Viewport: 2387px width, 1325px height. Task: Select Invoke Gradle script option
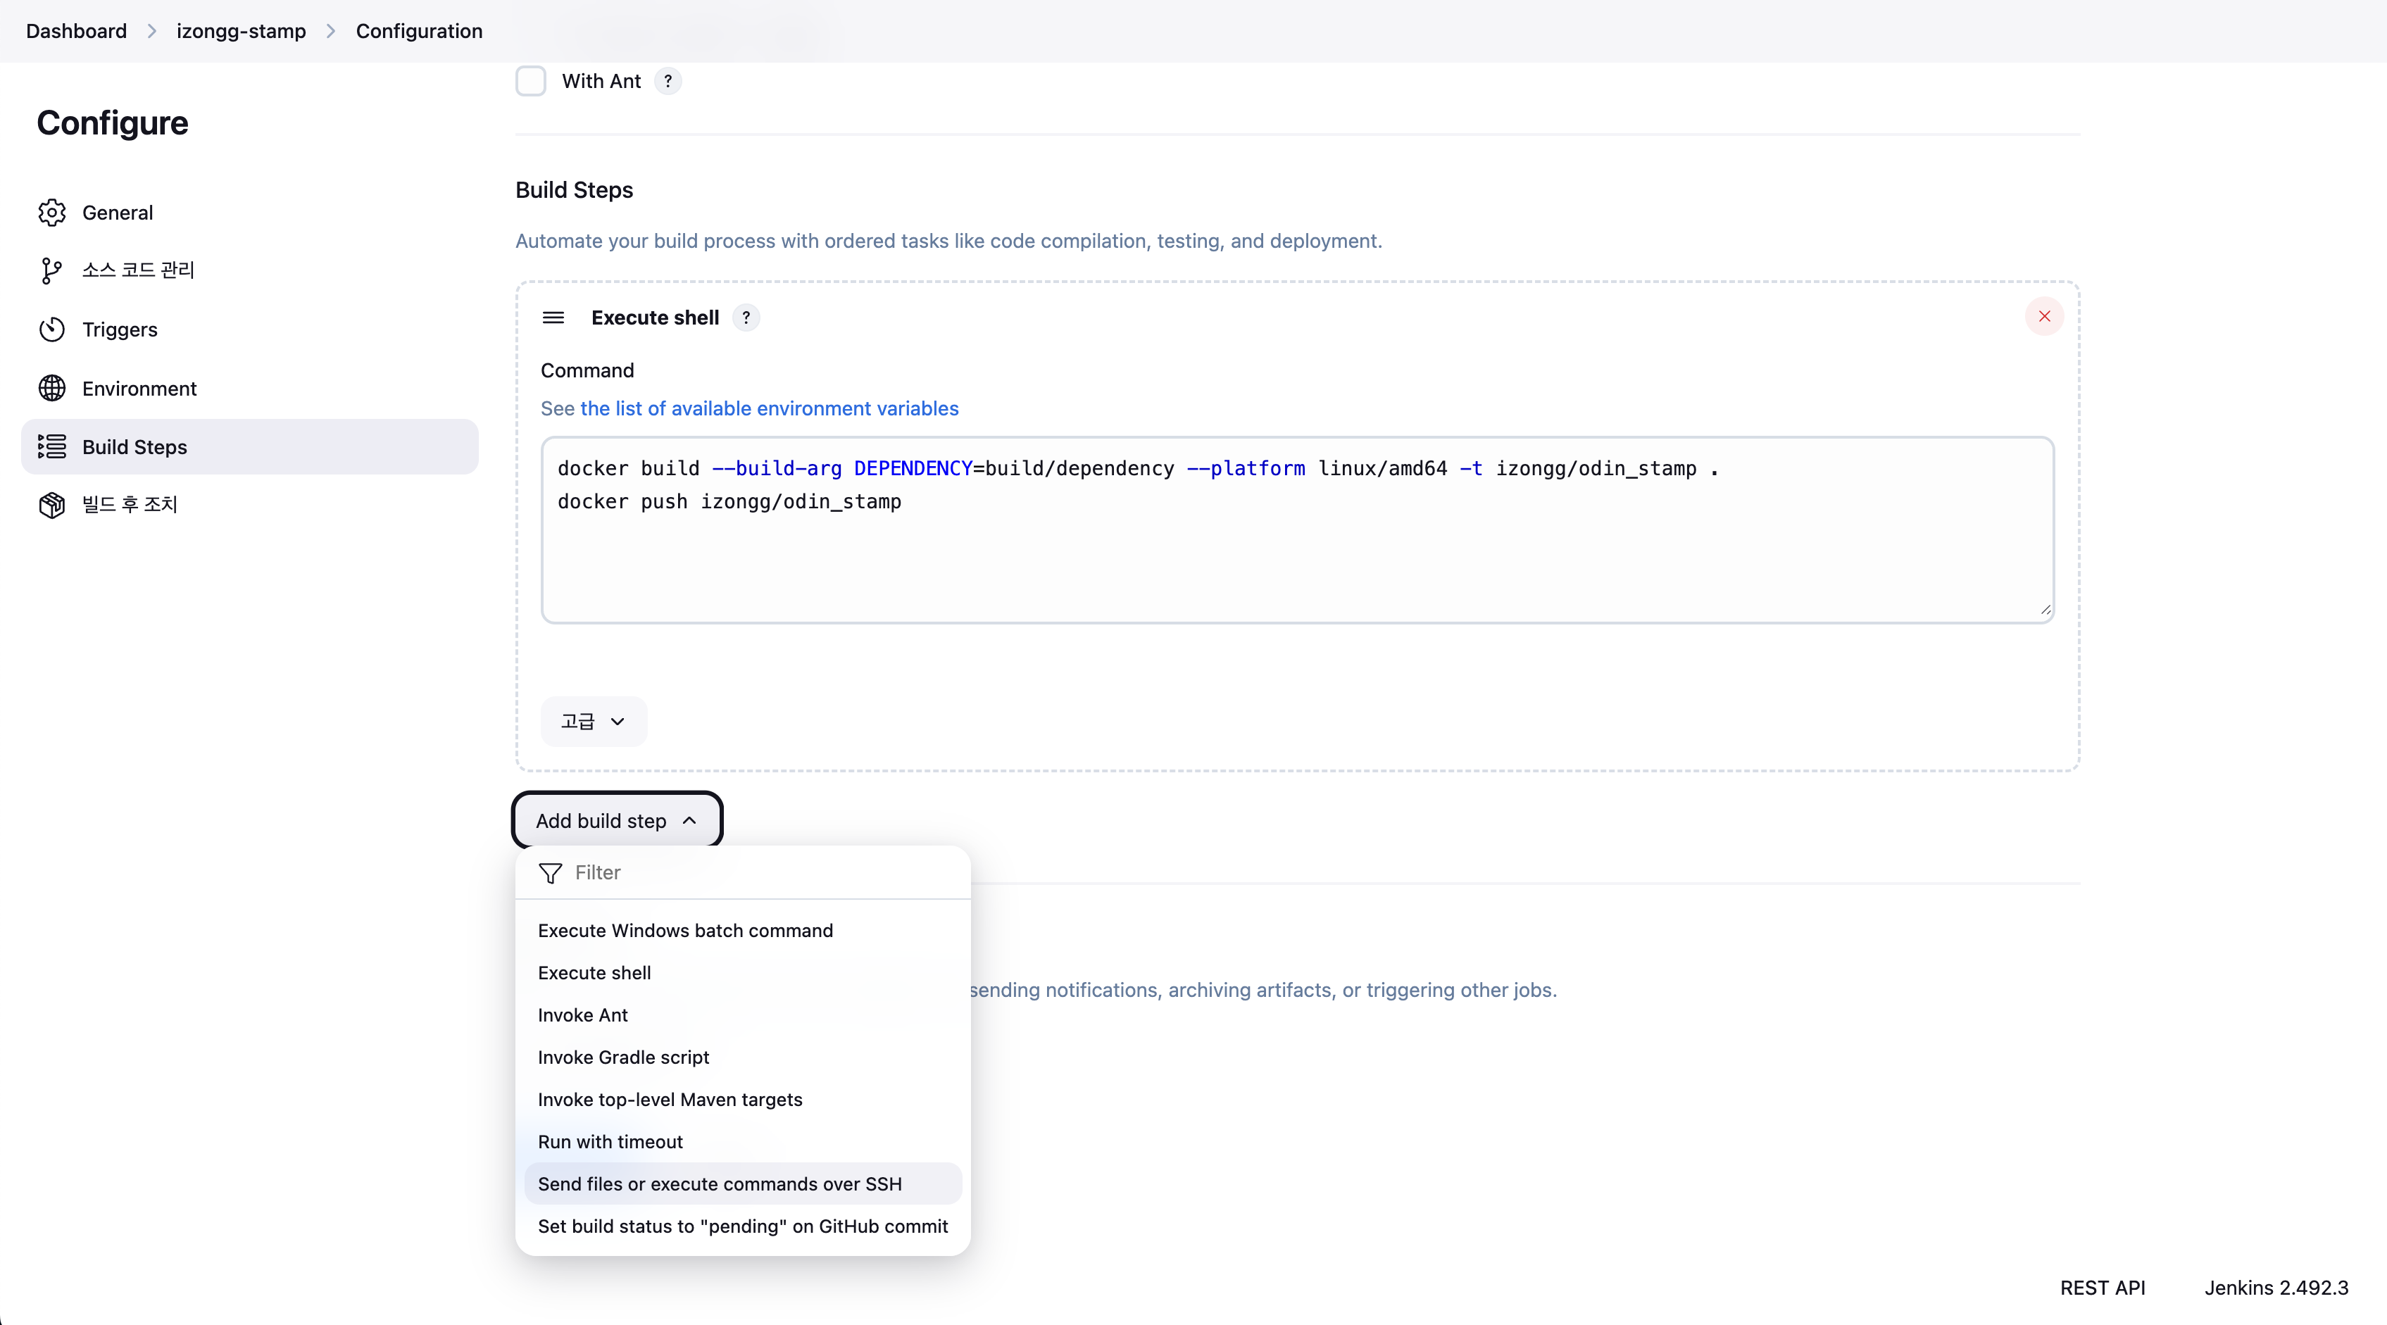pos(622,1057)
